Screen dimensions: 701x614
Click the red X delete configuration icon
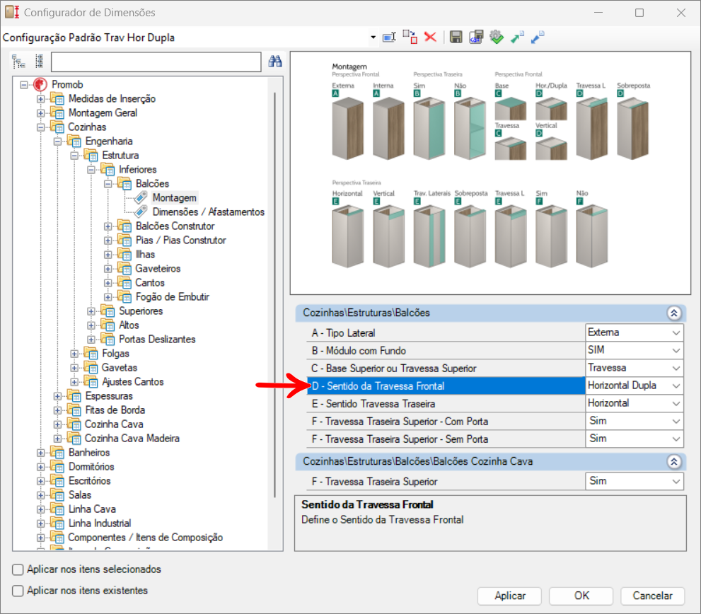coord(430,37)
